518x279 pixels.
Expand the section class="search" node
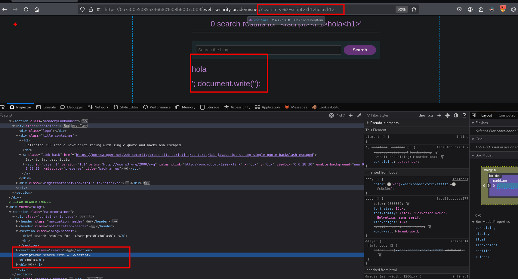tap(17, 250)
